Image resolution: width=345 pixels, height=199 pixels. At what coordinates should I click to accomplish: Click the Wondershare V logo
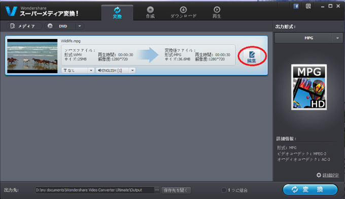point(11,11)
